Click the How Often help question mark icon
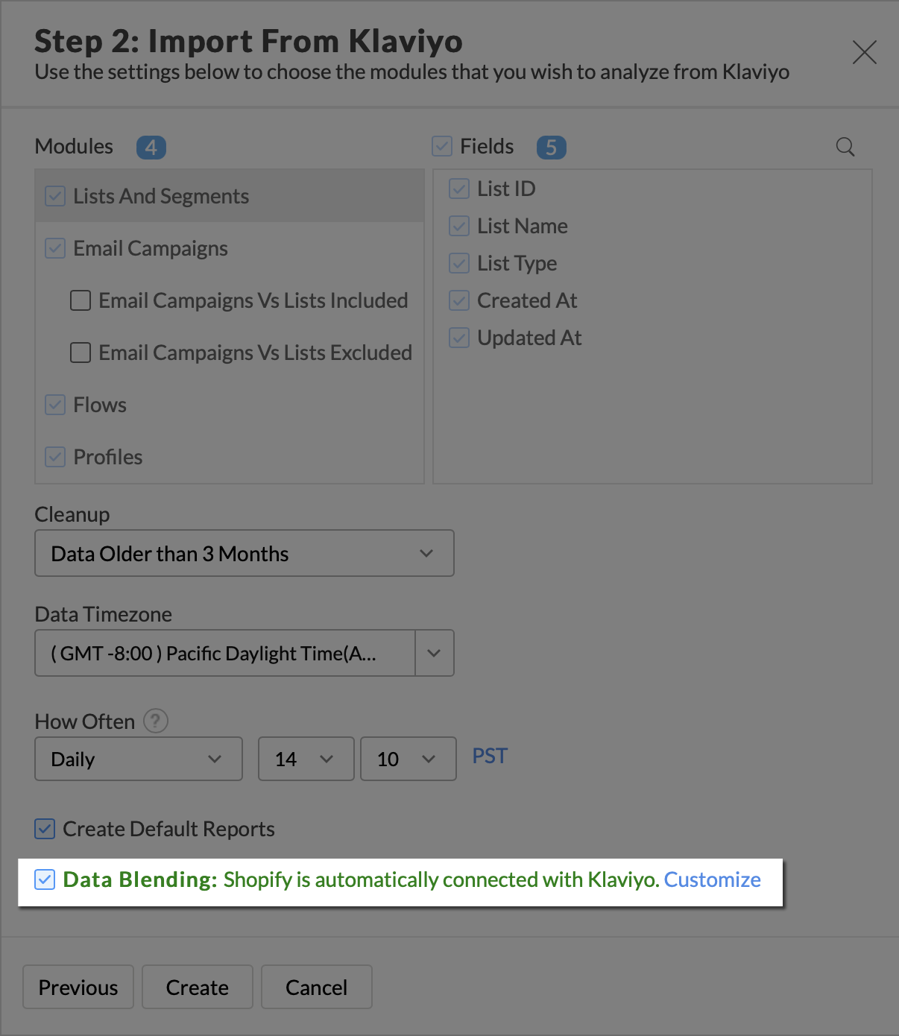 pyautogui.click(x=155, y=721)
